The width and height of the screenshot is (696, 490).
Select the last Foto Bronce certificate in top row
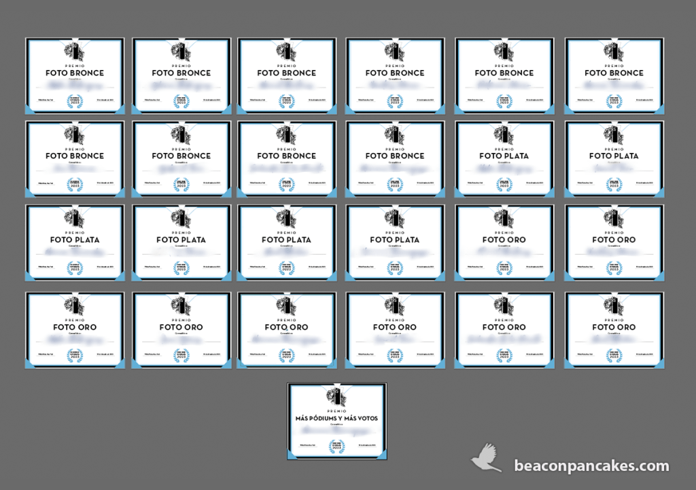pos(614,75)
